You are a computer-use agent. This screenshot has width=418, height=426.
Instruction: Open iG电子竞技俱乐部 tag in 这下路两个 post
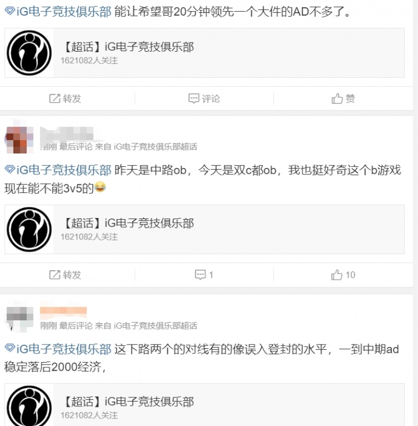[64, 349]
